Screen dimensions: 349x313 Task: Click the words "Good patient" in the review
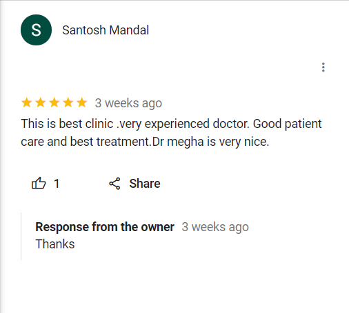[x=288, y=124]
